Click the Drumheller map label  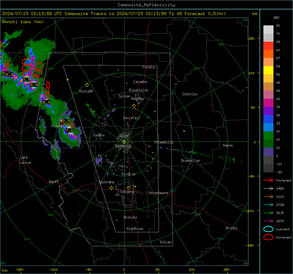pyautogui.click(x=191, y=161)
